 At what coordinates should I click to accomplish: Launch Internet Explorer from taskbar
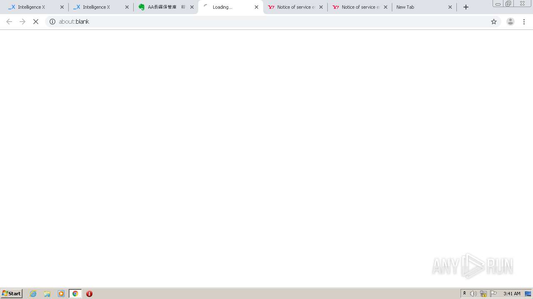point(33,294)
